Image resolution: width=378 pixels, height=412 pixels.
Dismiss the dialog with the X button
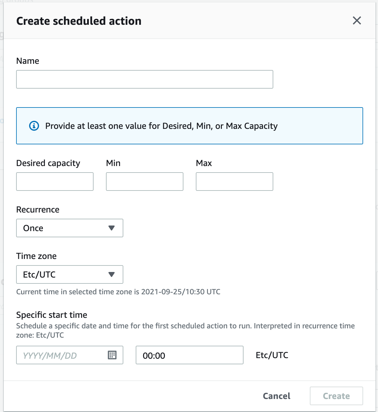tap(357, 21)
